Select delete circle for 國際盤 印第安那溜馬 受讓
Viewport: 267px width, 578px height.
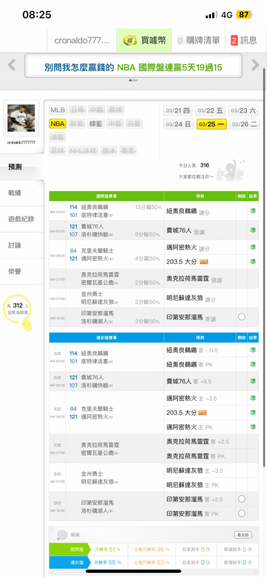click(x=242, y=317)
